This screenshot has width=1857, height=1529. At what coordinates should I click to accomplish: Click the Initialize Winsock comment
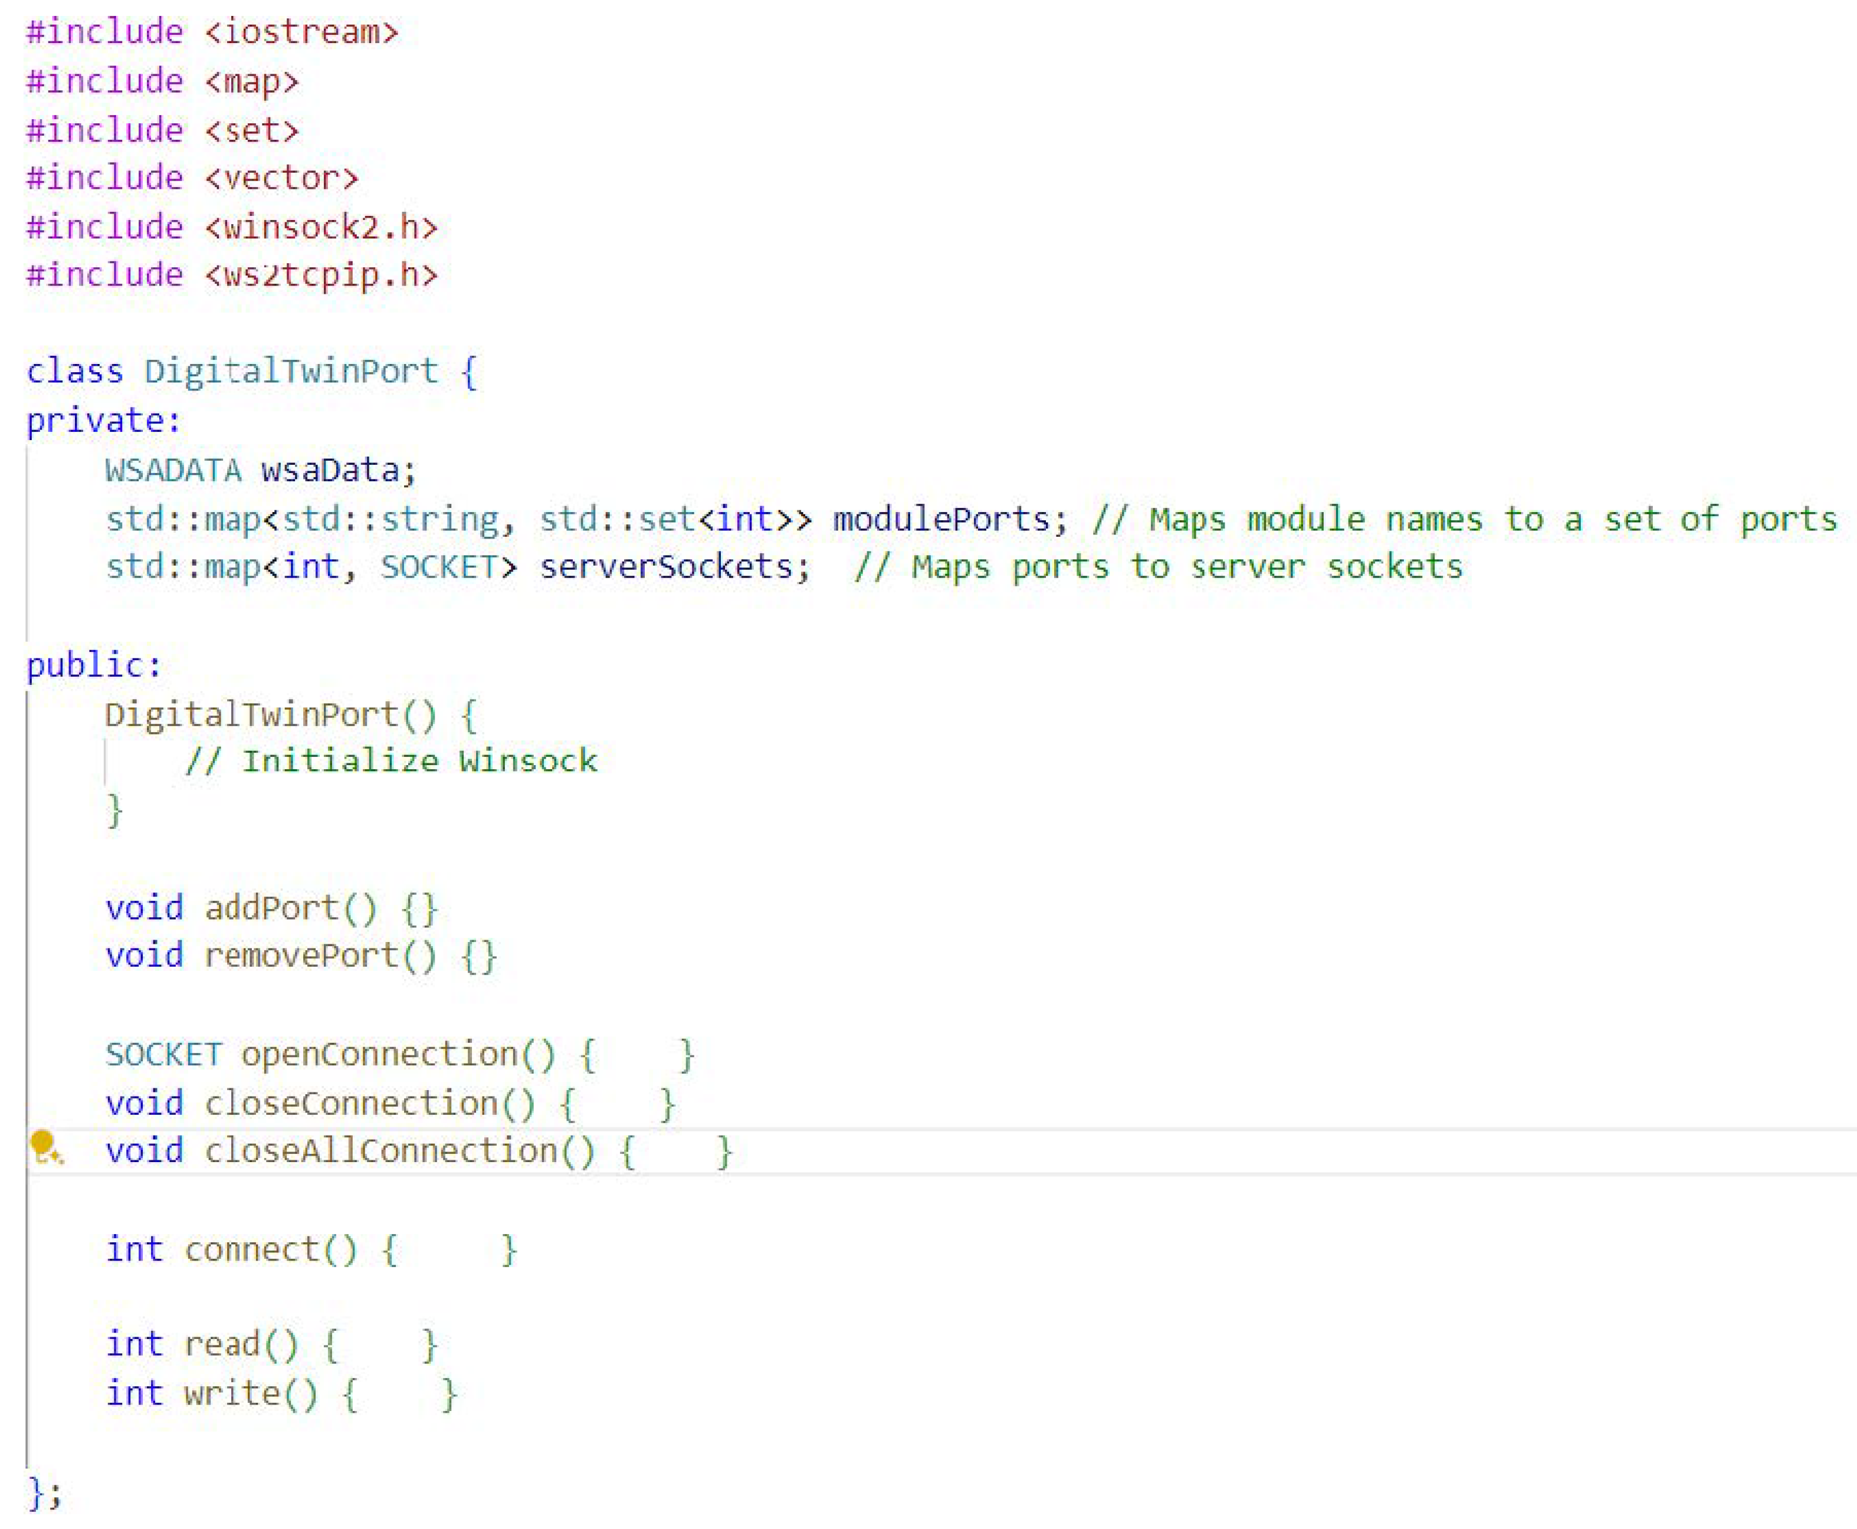coord(391,761)
